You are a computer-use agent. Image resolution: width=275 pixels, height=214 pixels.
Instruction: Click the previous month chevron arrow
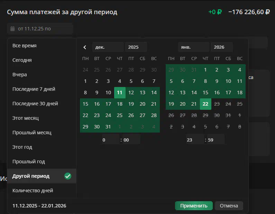(x=85, y=47)
